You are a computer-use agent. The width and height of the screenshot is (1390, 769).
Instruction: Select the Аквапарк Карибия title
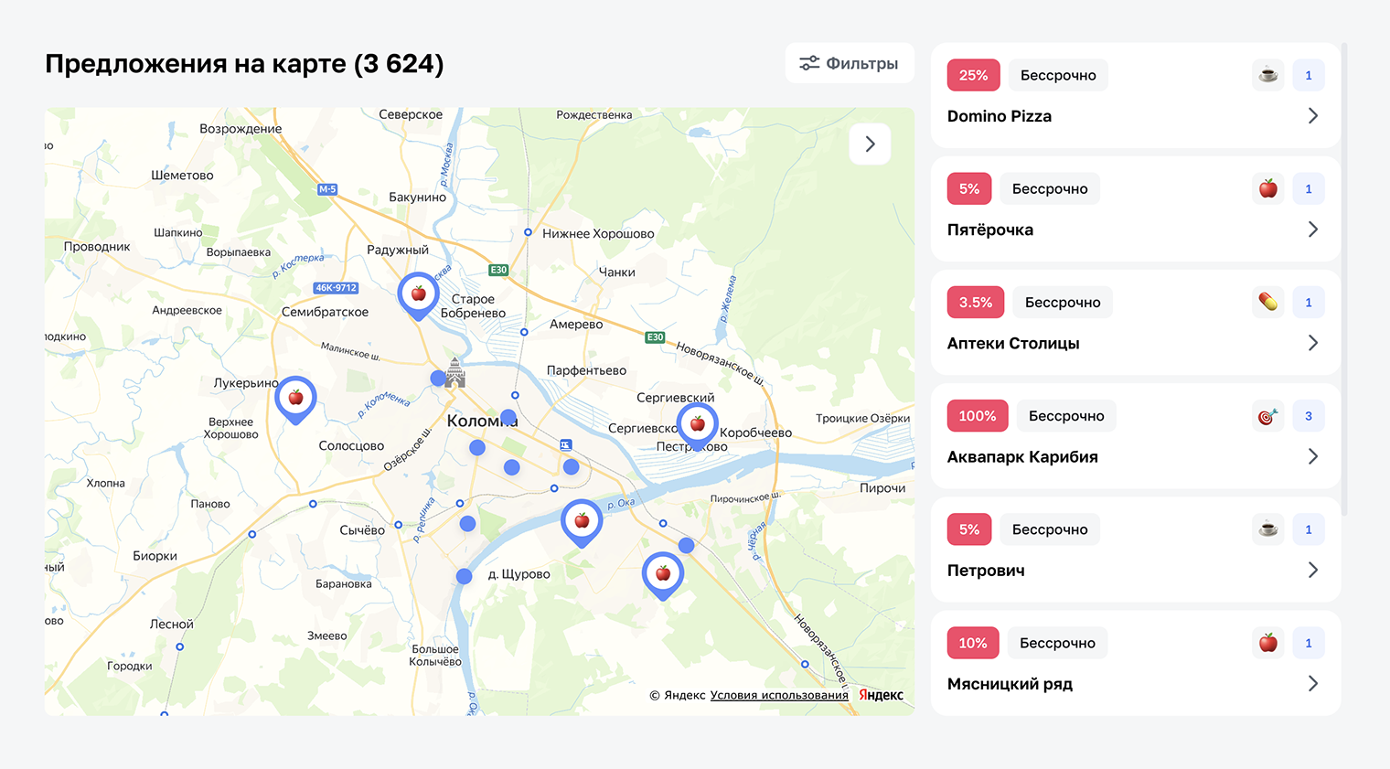[1022, 456]
